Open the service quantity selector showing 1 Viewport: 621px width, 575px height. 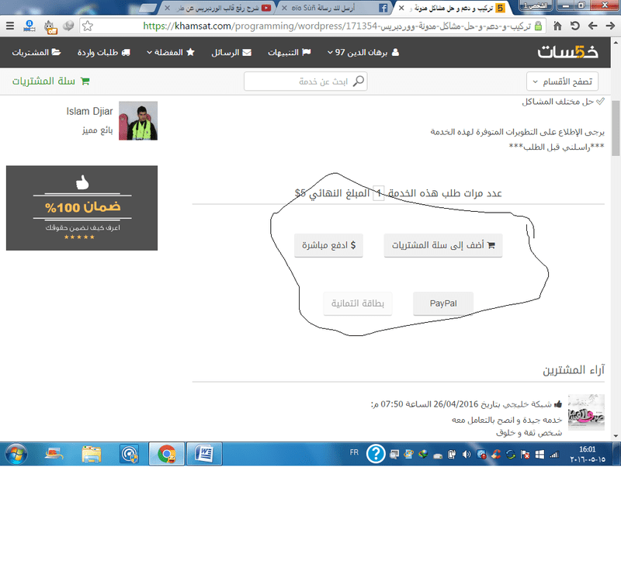coord(379,193)
